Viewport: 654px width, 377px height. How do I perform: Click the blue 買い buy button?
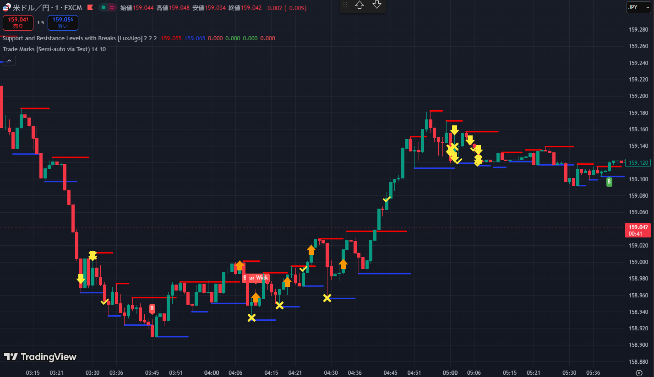pyautogui.click(x=63, y=23)
